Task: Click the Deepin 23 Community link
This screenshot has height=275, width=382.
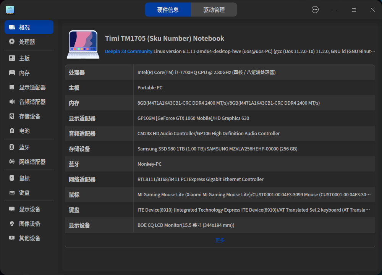Action: pyautogui.click(x=128, y=52)
